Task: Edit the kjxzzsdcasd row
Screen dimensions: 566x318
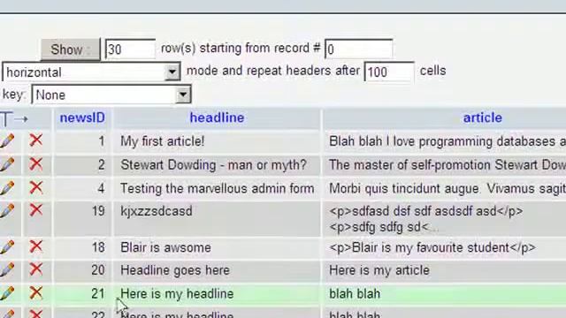Action: (7, 210)
